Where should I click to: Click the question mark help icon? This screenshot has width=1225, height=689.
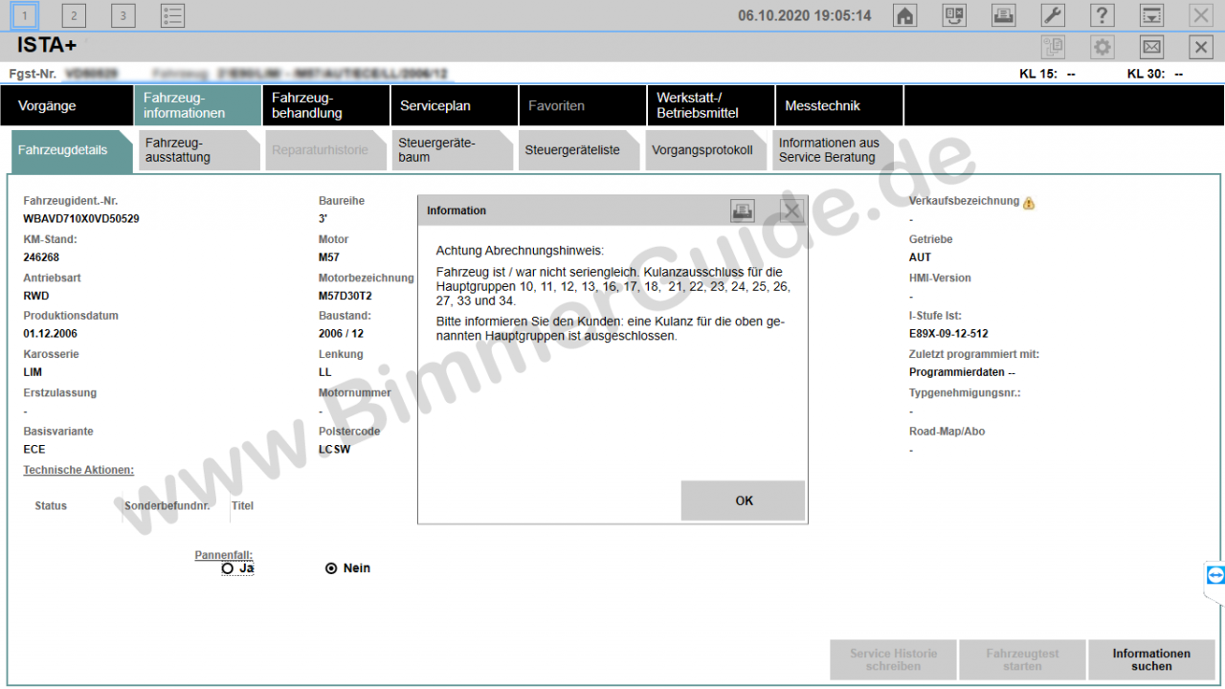(x=1102, y=15)
